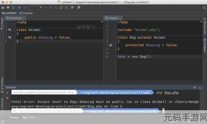Click the Dog.php link in terminal command
The image size is (207, 124).
[x=171, y=93]
